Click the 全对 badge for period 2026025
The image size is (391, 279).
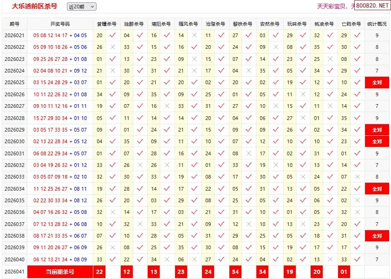(376, 83)
